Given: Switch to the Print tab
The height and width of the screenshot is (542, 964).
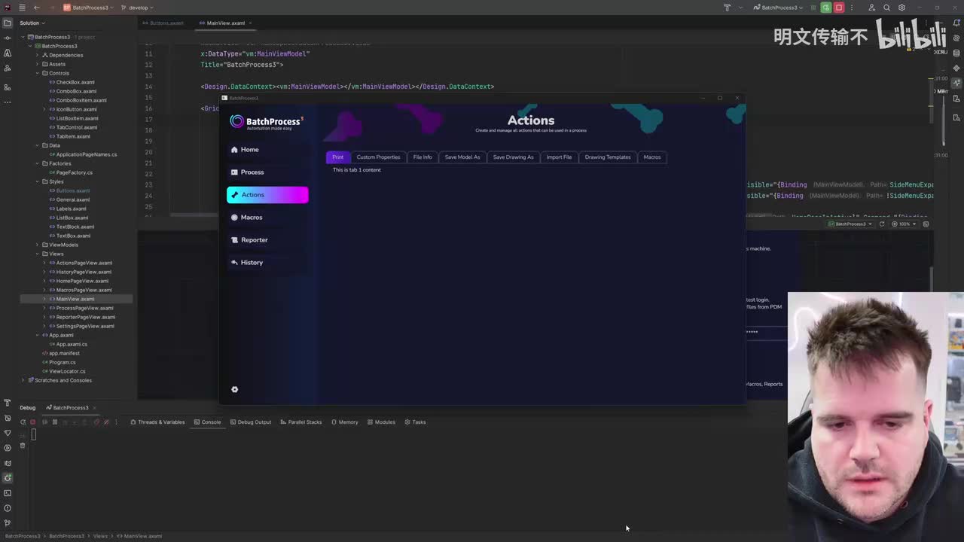Looking at the screenshot, I should [x=337, y=157].
